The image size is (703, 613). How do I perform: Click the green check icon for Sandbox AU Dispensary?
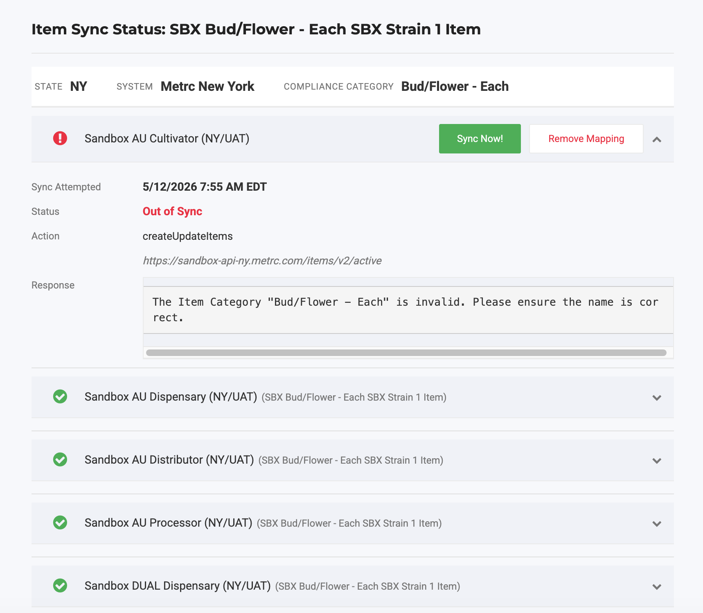[60, 397]
